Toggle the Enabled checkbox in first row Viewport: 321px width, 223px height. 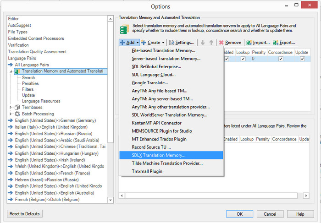[x=227, y=59]
